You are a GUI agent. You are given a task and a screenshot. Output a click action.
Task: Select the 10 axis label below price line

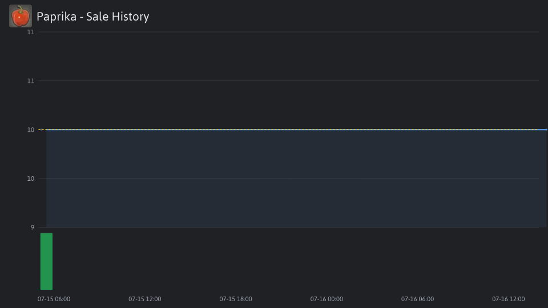[x=31, y=179]
